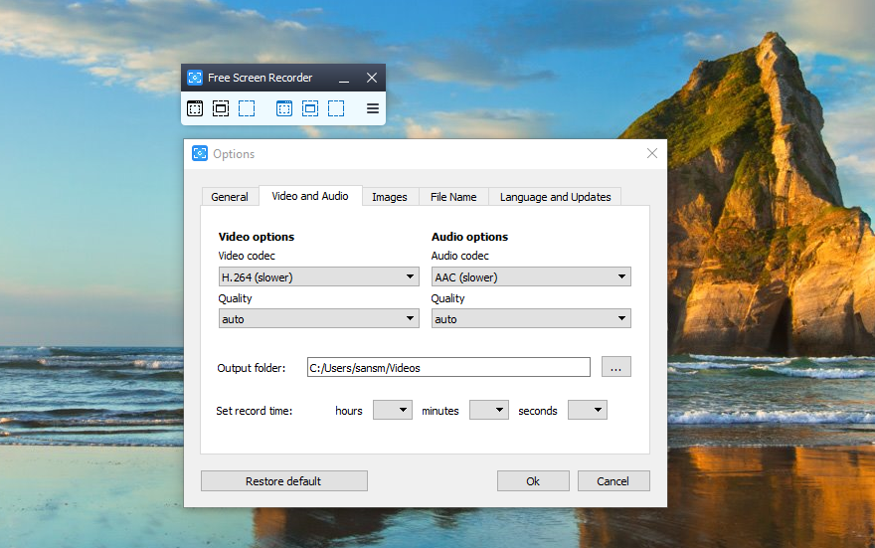Click the Video options heading
This screenshot has height=548, width=875.
257,237
